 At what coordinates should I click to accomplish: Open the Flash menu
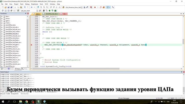pyautogui.click(x=22, y=4)
